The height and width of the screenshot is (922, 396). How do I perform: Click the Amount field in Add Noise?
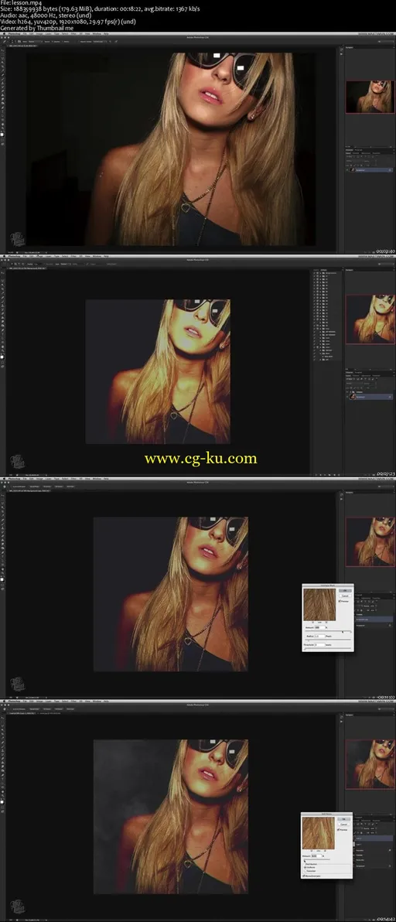316,856
